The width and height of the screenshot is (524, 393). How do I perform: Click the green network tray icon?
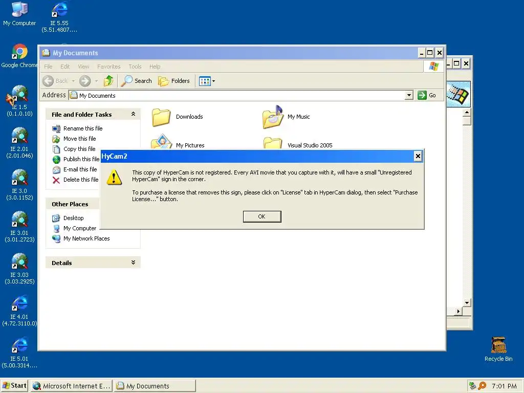click(472, 386)
